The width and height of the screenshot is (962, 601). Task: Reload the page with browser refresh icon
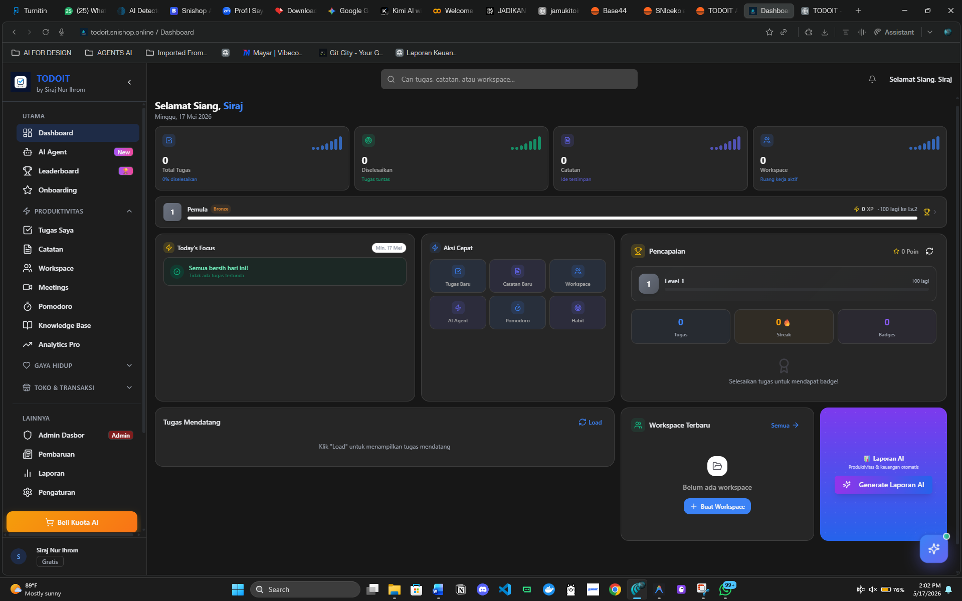pos(46,32)
